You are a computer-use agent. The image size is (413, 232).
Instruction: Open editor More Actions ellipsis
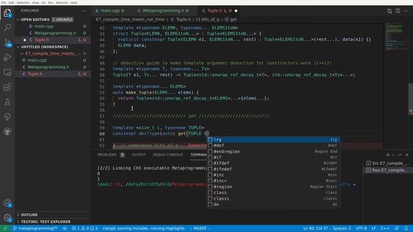point(406,10)
